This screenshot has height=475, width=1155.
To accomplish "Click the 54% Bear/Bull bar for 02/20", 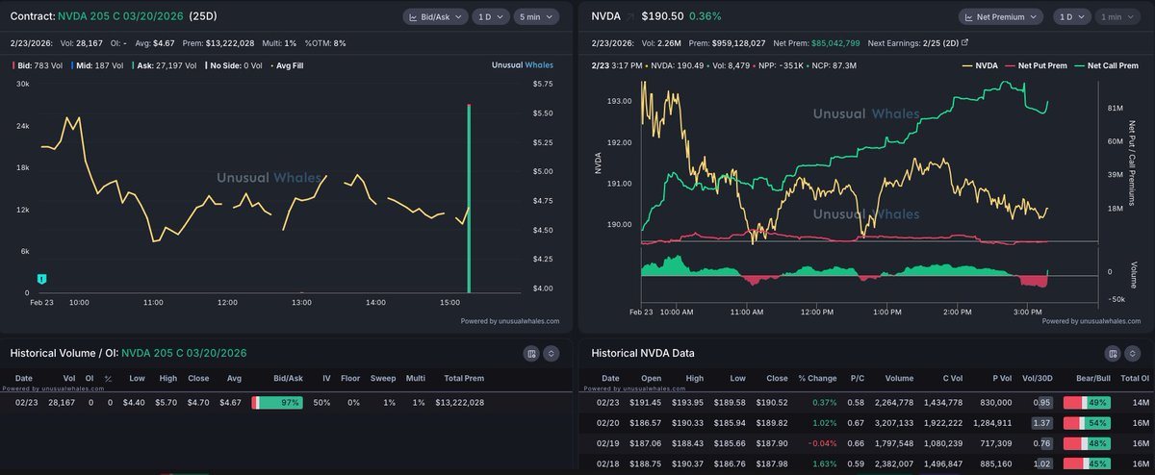I will 1089,423.
